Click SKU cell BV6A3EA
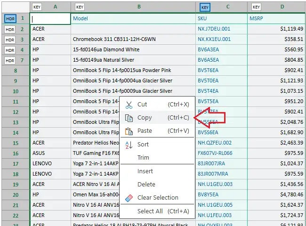The width and height of the screenshot is (306, 226). 222,50
